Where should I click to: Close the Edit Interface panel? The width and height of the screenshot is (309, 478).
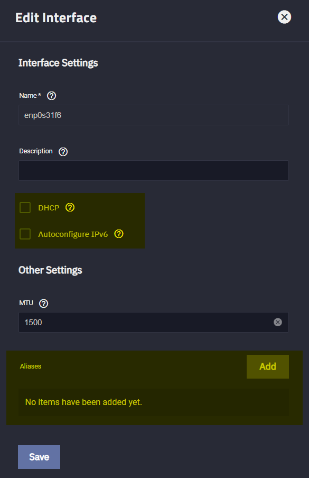click(284, 17)
